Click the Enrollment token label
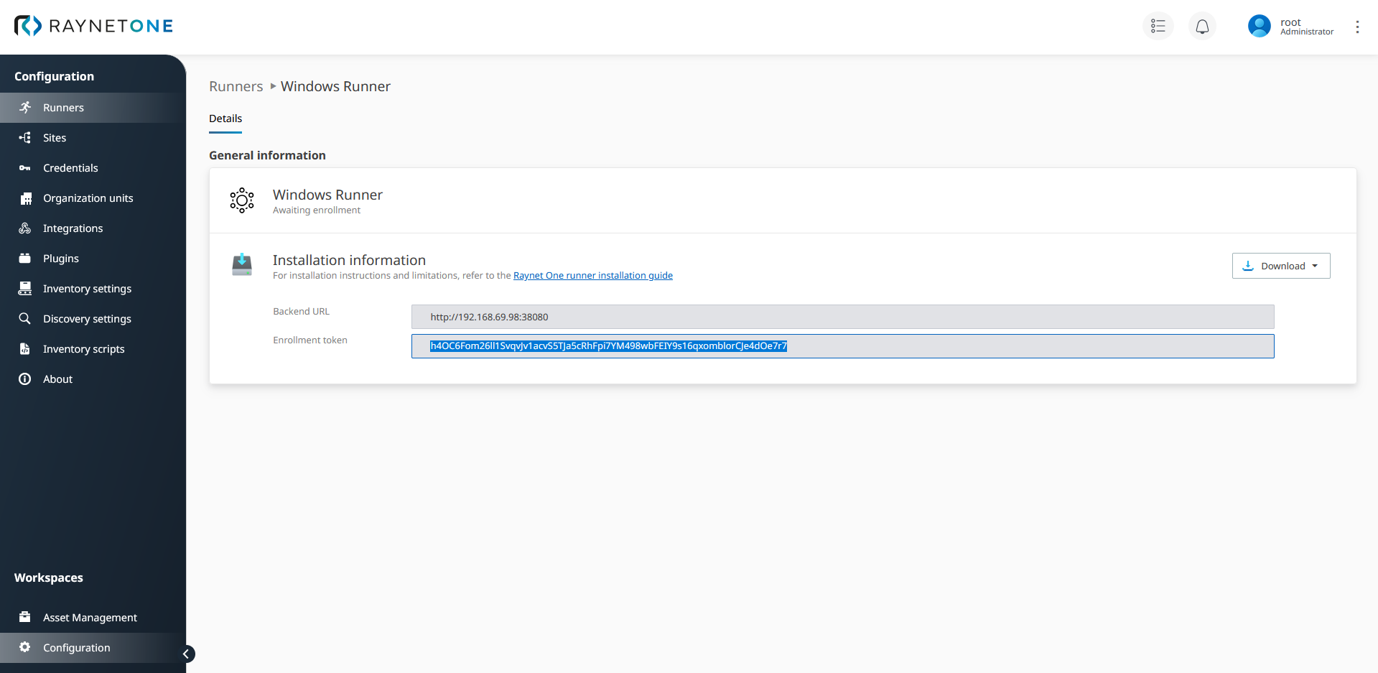 pyautogui.click(x=310, y=340)
